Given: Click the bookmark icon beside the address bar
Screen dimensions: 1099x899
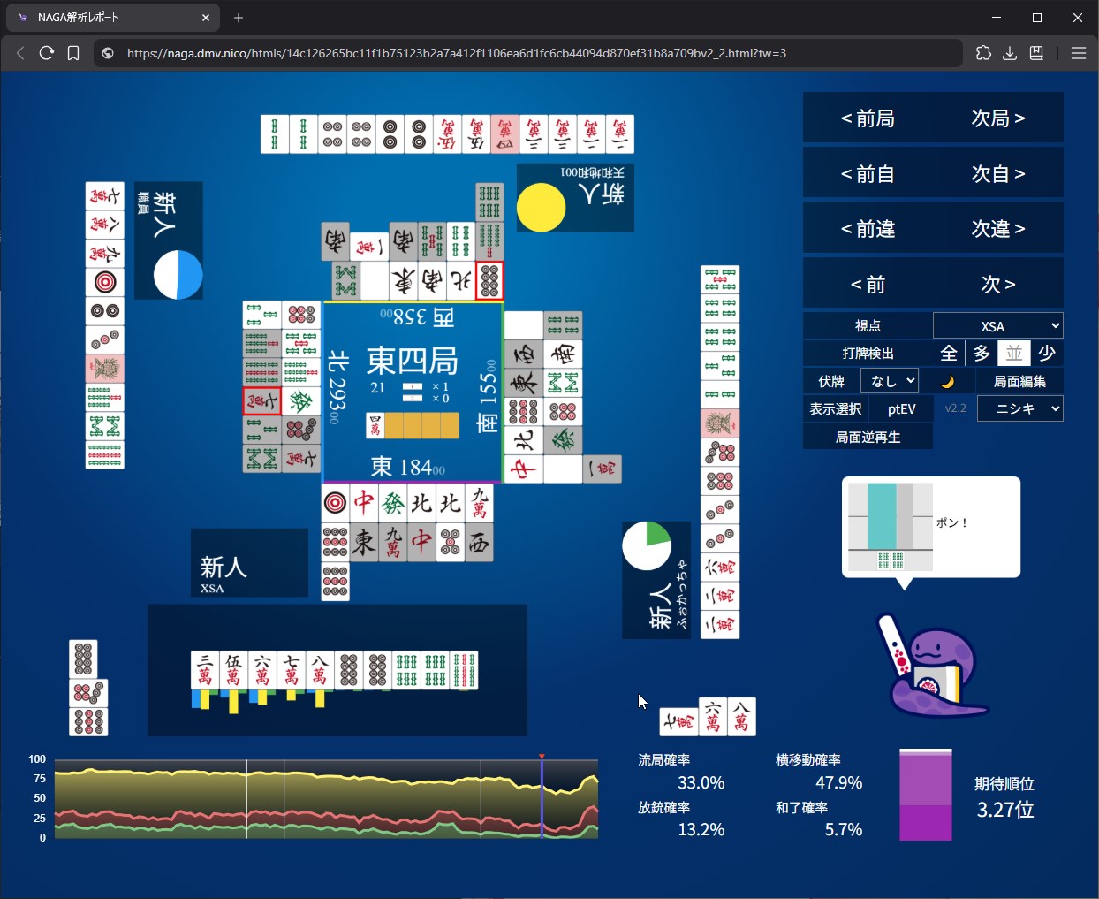Looking at the screenshot, I should [73, 53].
